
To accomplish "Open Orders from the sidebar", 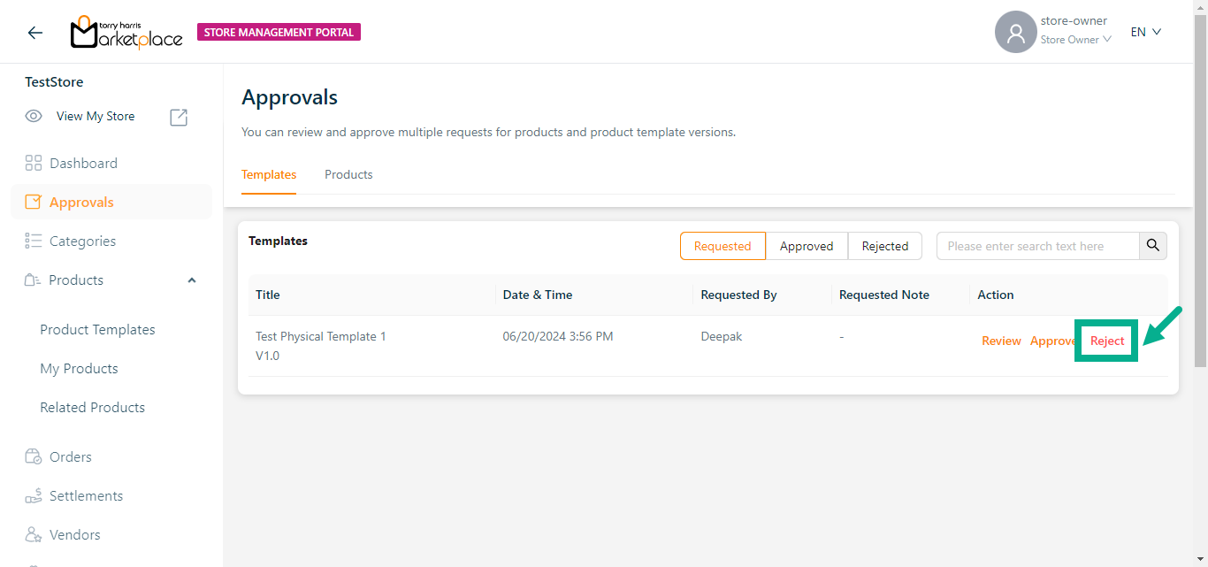I will click(x=70, y=457).
